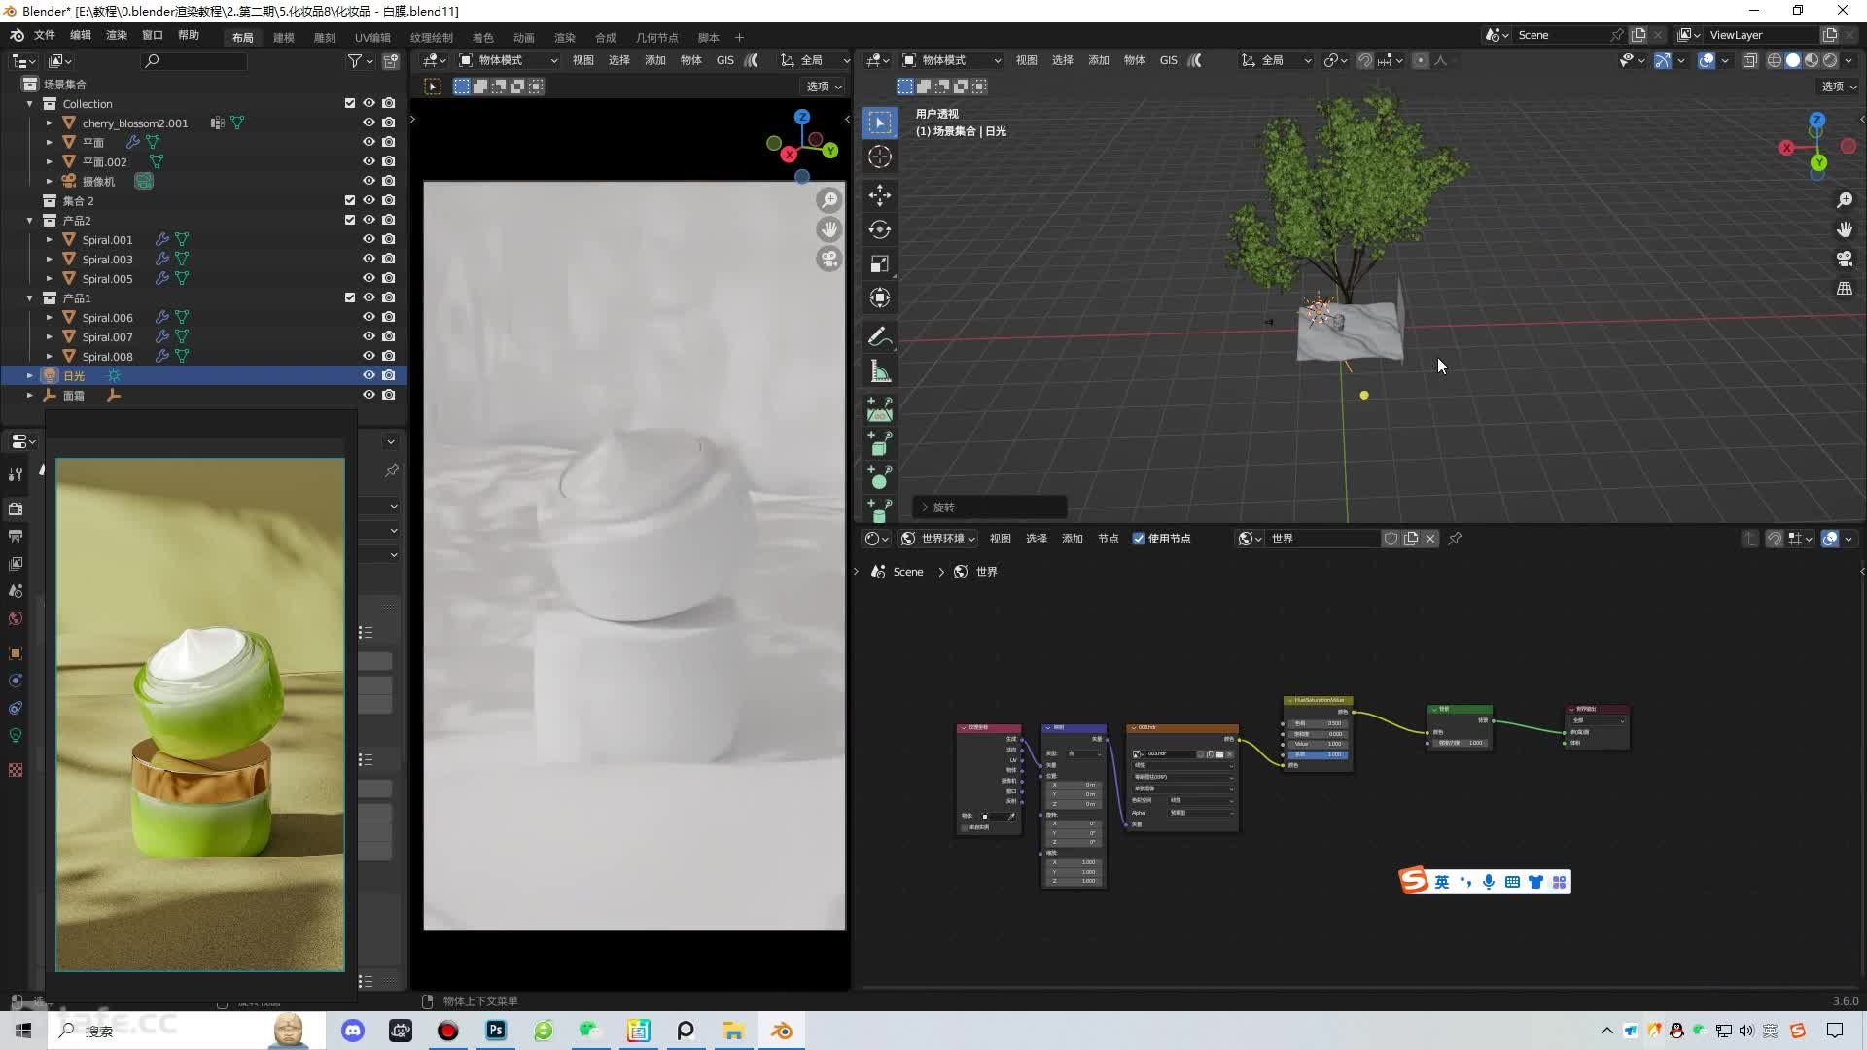Viewport: 1867px width, 1050px height.
Task: Open the Object Data light properties tab
Action: [16, 735]
